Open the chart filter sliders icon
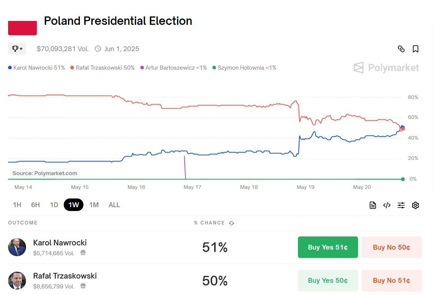Image resolution: width=434 pixels, height=295 pixels. [401, 205]
